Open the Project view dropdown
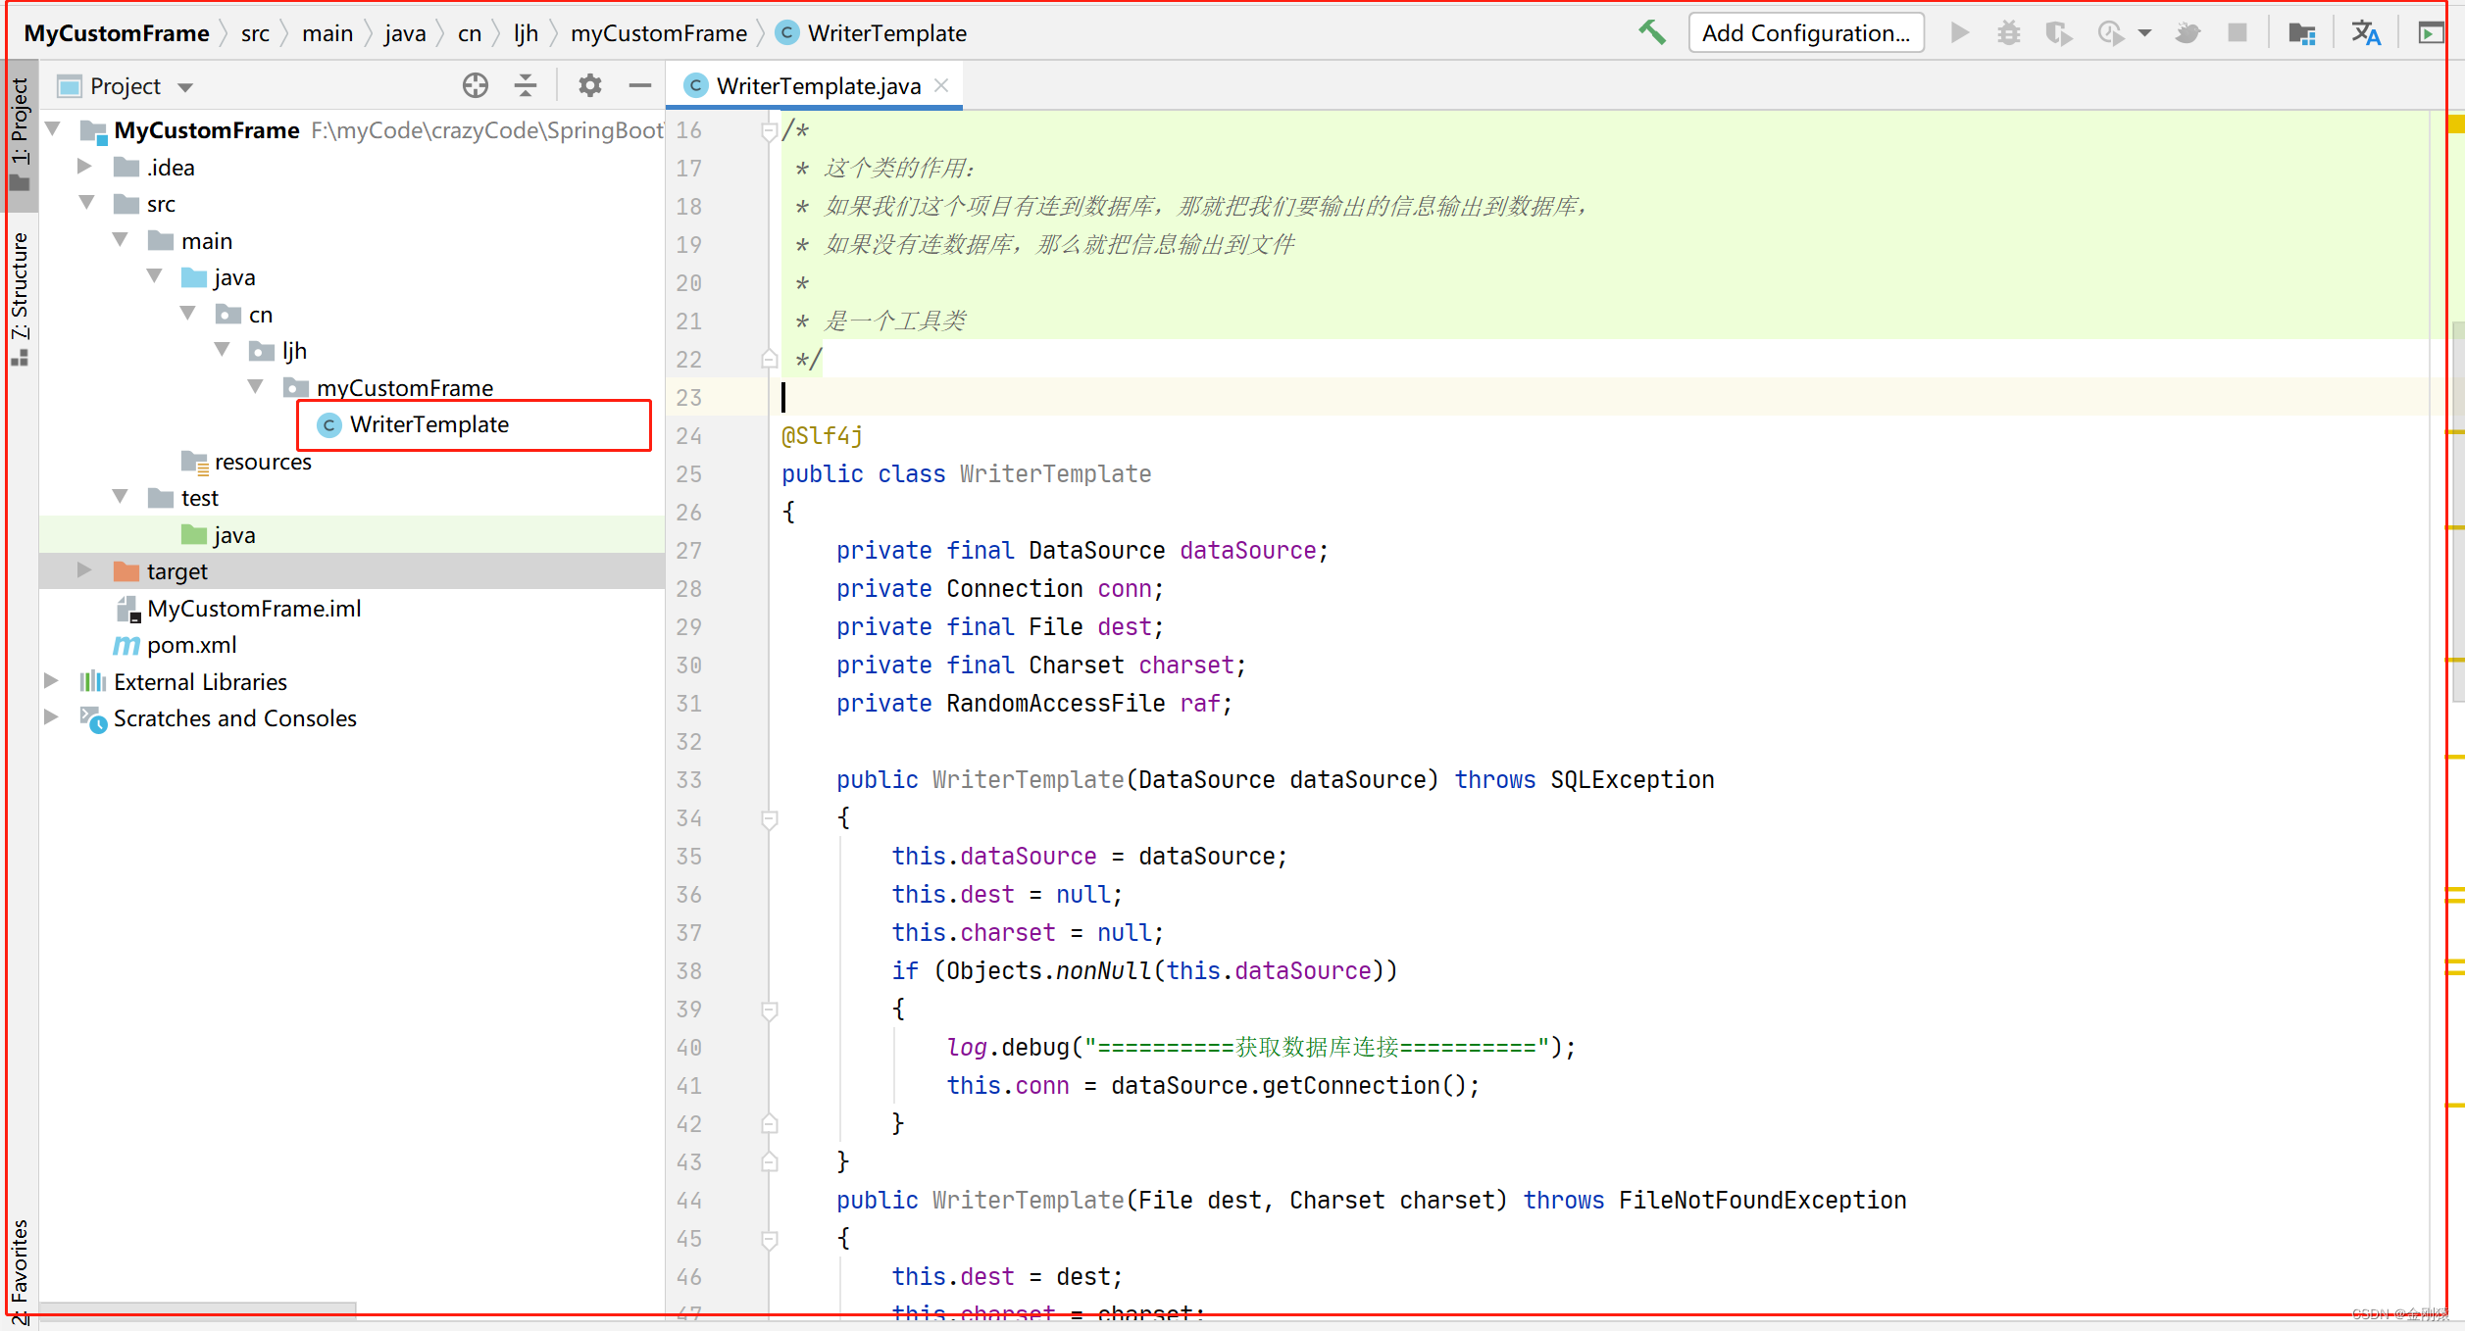The height and width of the screenshot is (1331, 2465). 185,87
